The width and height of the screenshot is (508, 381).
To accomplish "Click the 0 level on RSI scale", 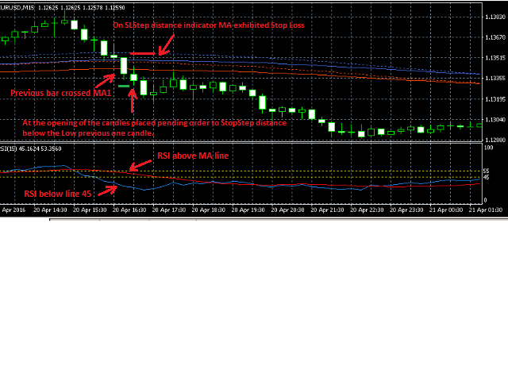I will pos(485,200).
